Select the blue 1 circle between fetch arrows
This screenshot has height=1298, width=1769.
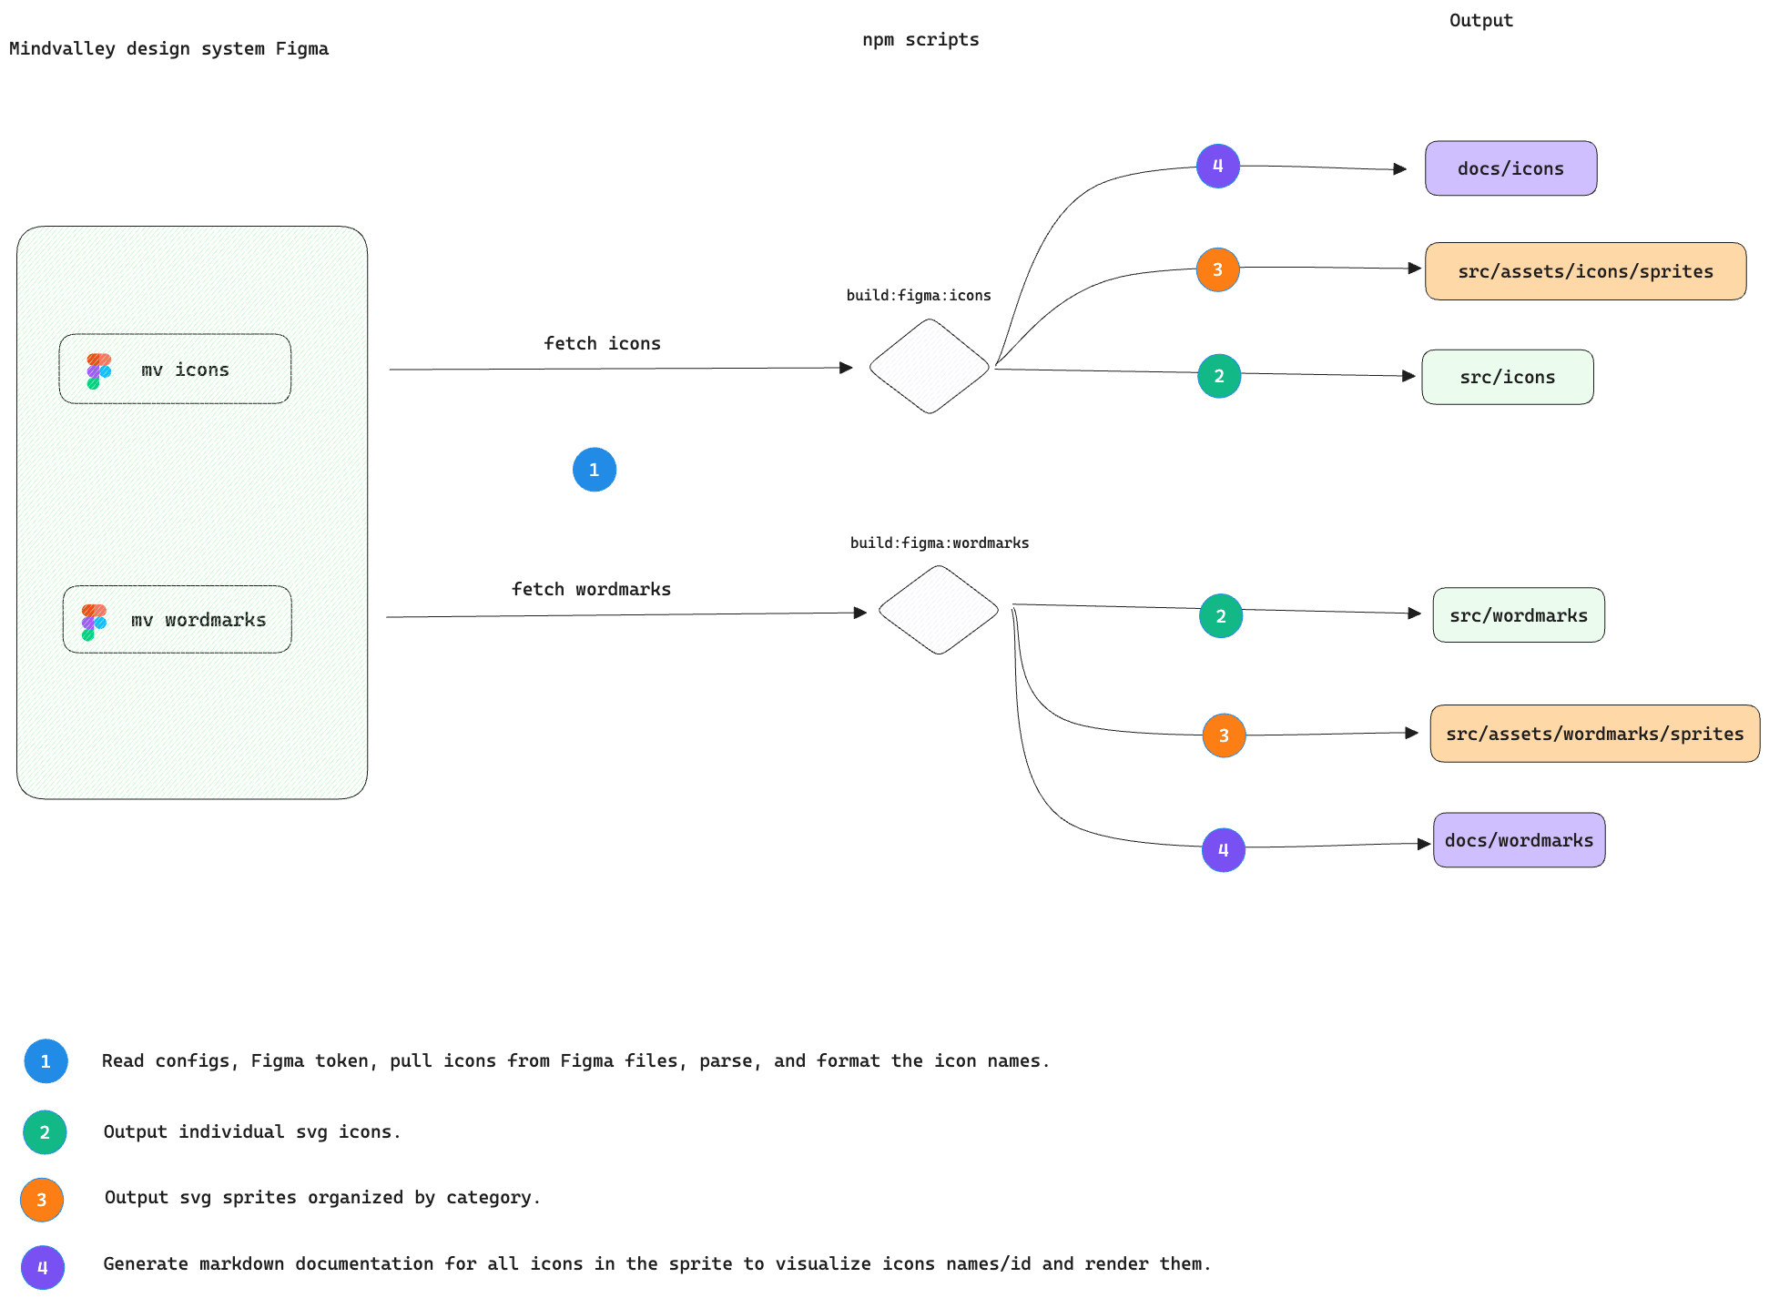click(x=595, y=470)
